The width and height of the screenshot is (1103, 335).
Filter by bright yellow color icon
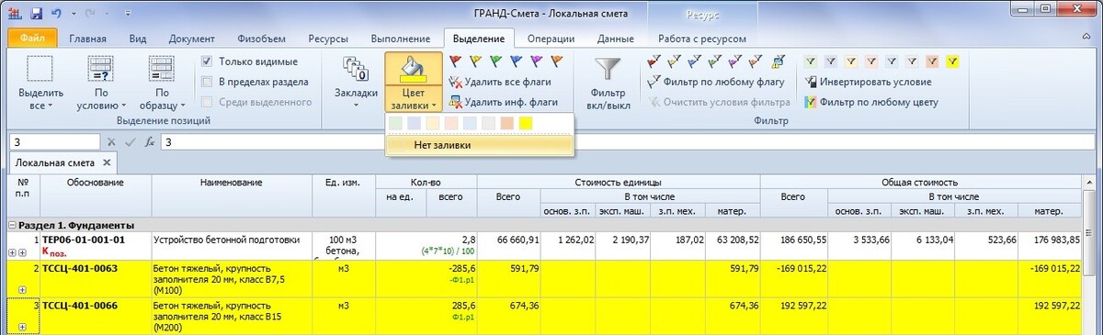pos(953,61)
